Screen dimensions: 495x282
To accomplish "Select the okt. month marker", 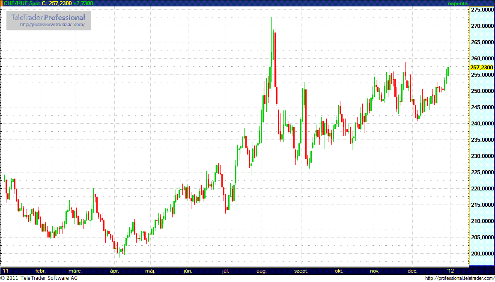I will point(339,271).
